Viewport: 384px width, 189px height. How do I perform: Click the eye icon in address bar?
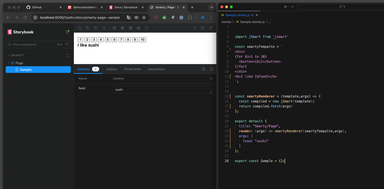coord(136,18)
